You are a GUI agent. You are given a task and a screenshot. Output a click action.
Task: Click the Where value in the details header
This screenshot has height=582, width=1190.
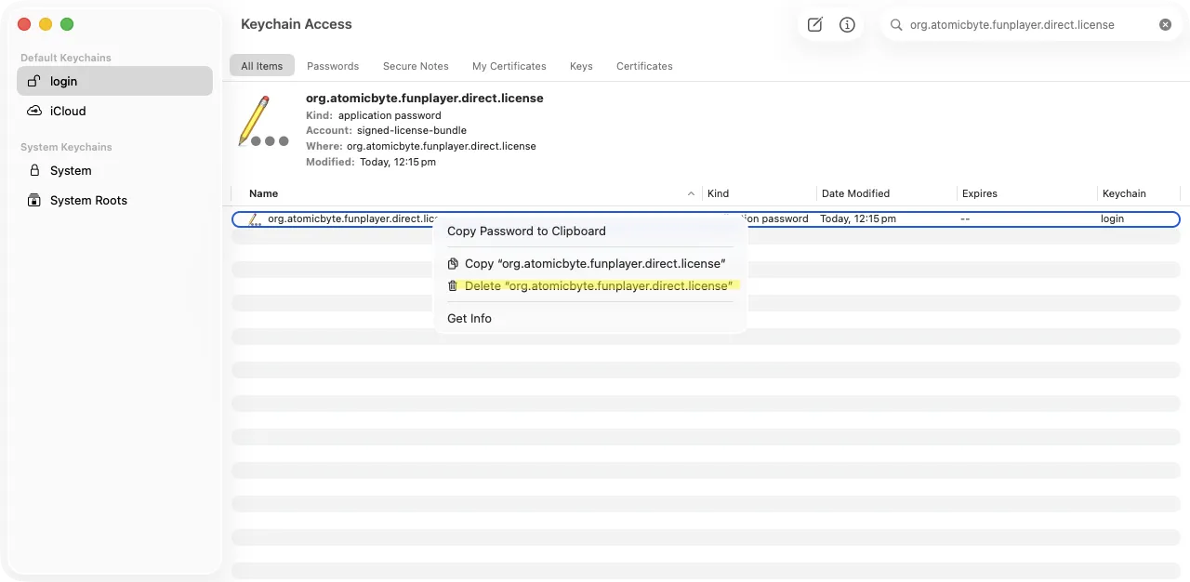(x=442, y=146)
